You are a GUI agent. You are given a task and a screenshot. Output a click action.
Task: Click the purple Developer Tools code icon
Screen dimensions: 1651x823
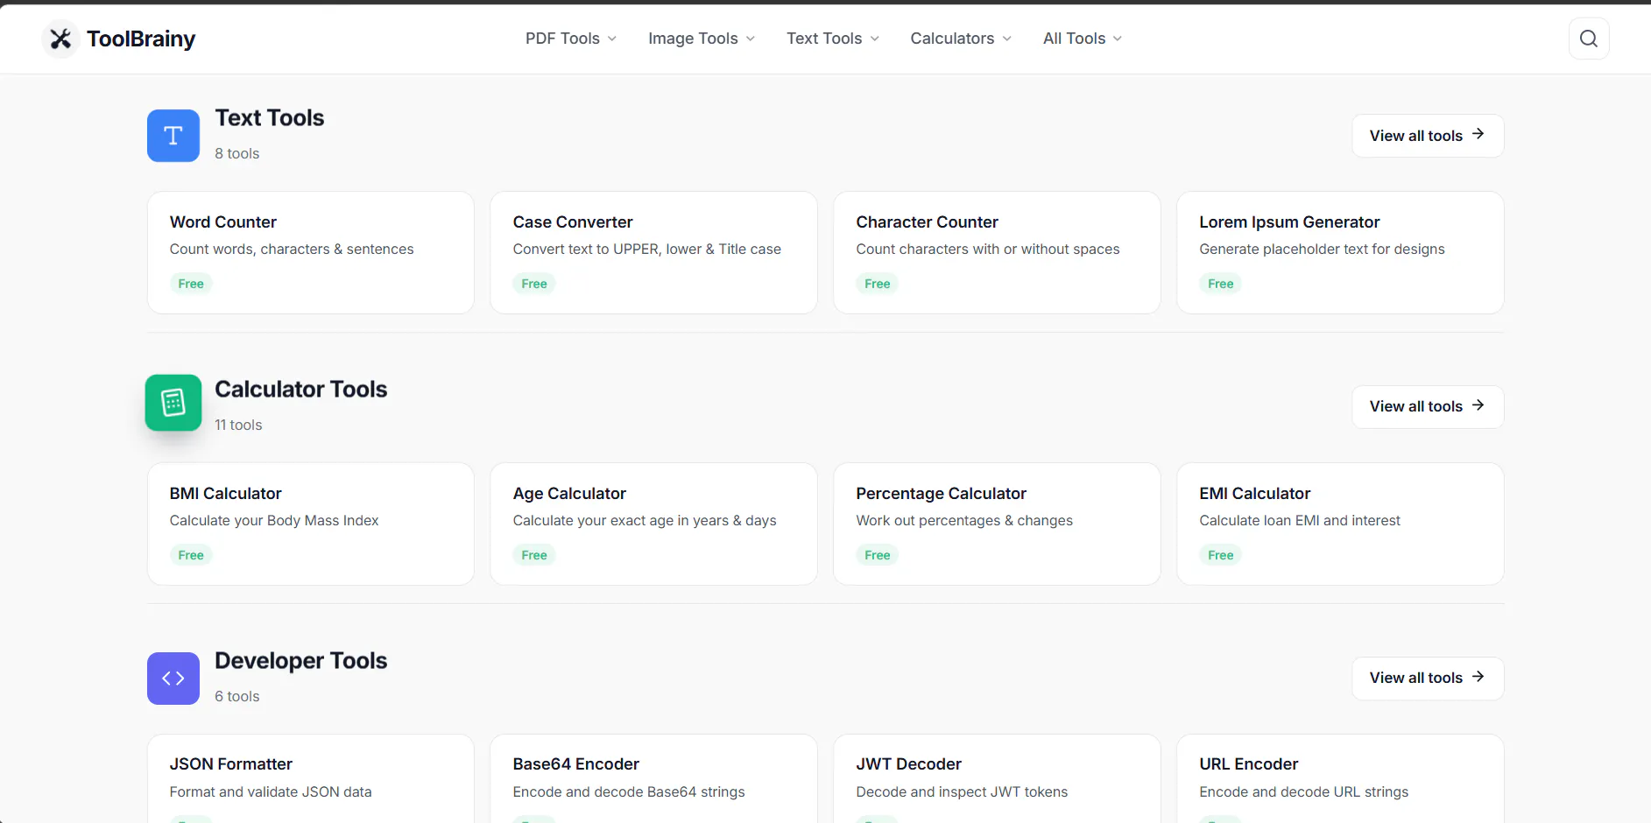coord(173,679)
